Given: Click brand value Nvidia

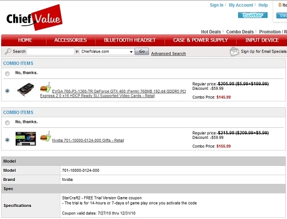Looking at the screenshot, I should click(x=67, y=180).
